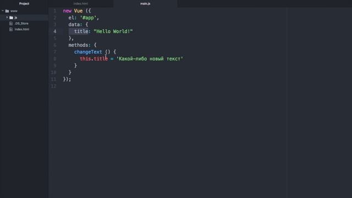Click the 'el' property on line 2
Viewport: 352px width, 198px height.
(x=71, y=18)
